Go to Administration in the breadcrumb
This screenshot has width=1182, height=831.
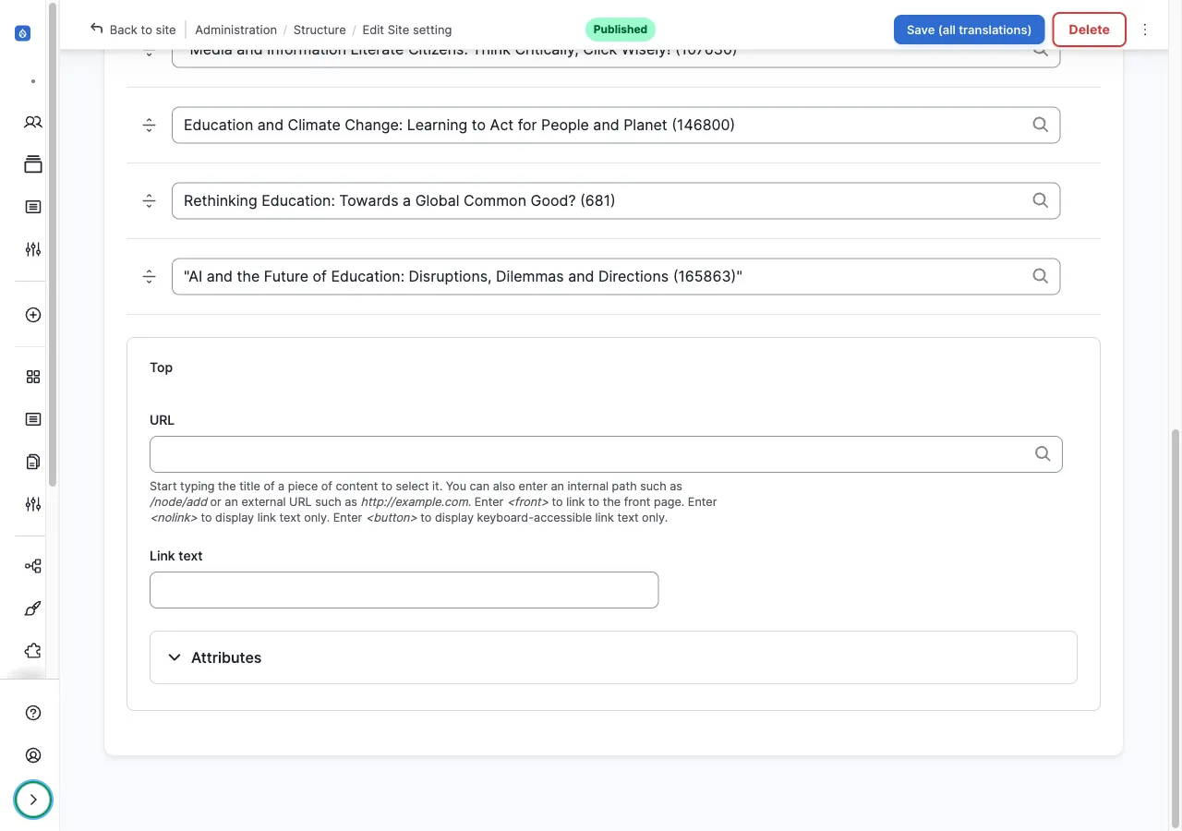tap(235, 30)
